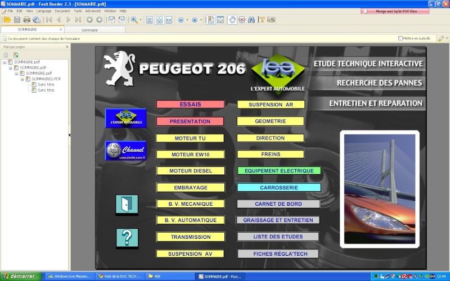This screenshot has height=281, width=450.
Task: Activate the camera snapshot tool
Action: coord(271,20)
